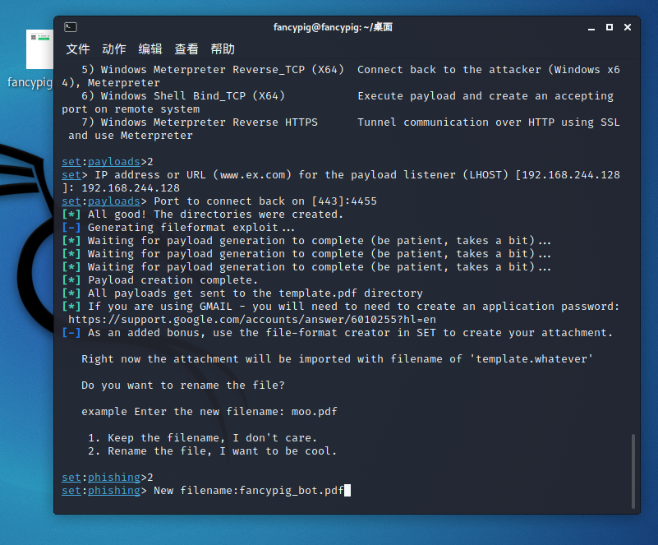Click option '1. Keep the filename, I don't care.'

point(203,438)
